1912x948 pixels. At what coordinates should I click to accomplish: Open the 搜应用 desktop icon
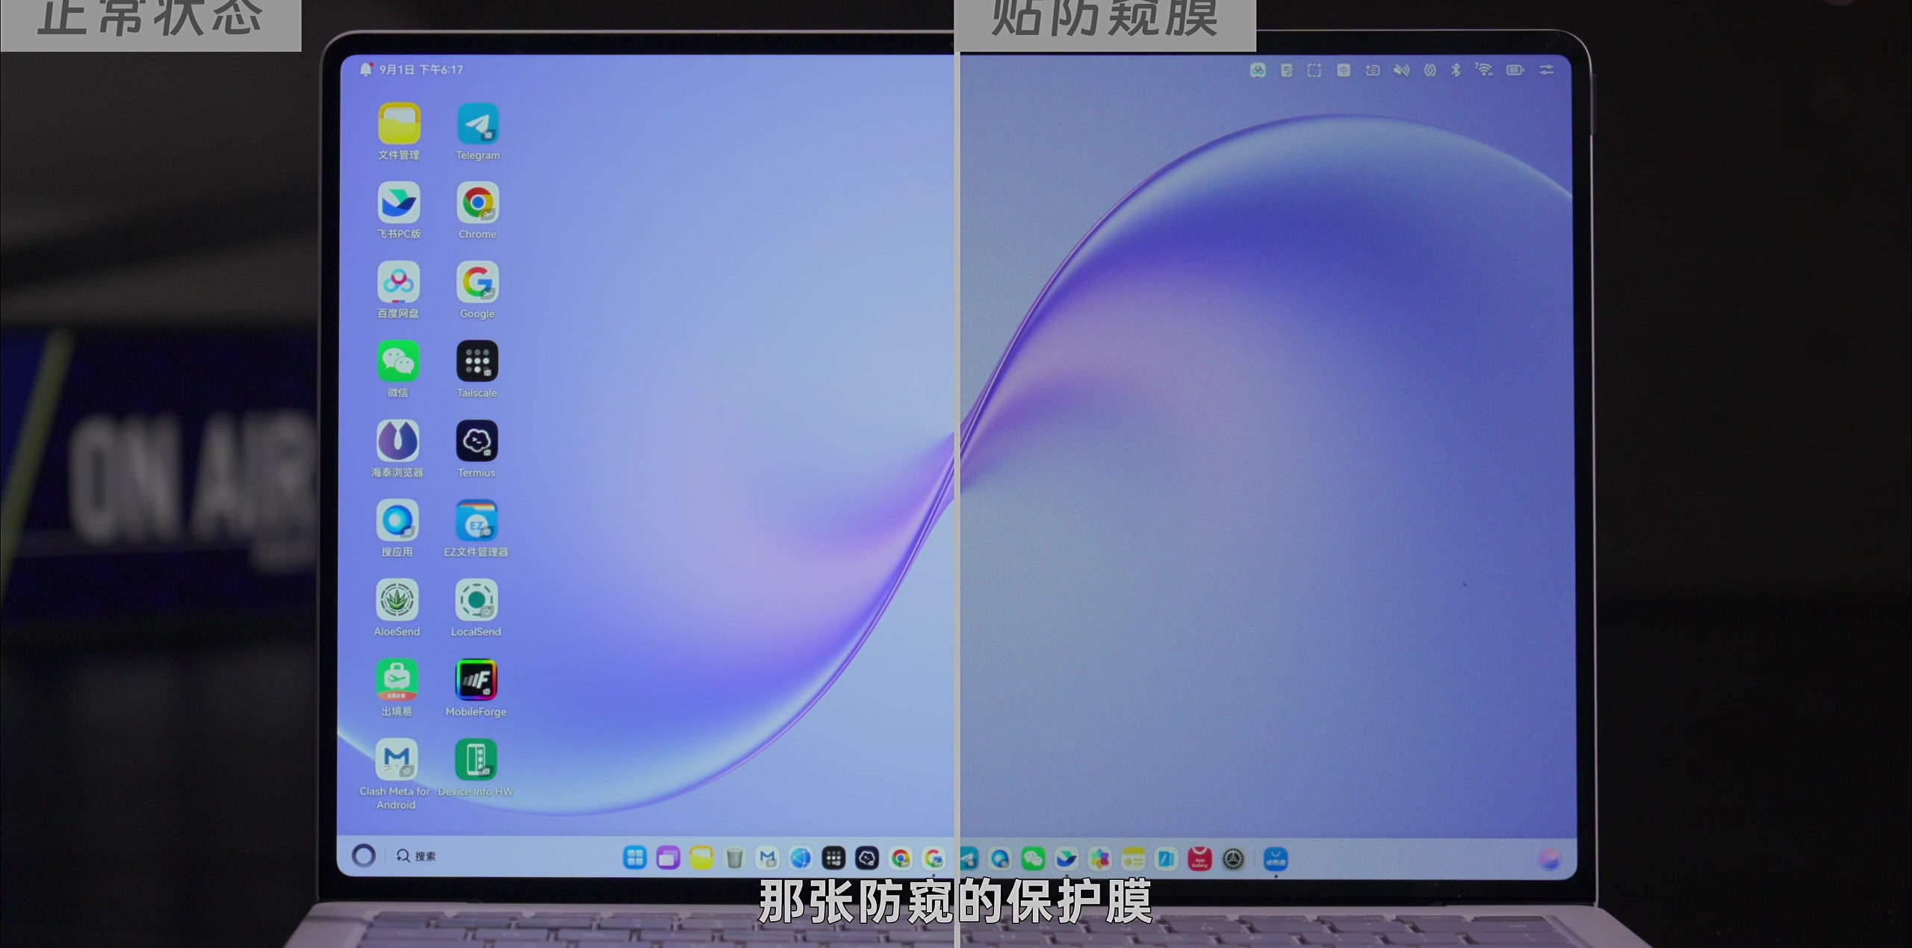click(397, 520)
